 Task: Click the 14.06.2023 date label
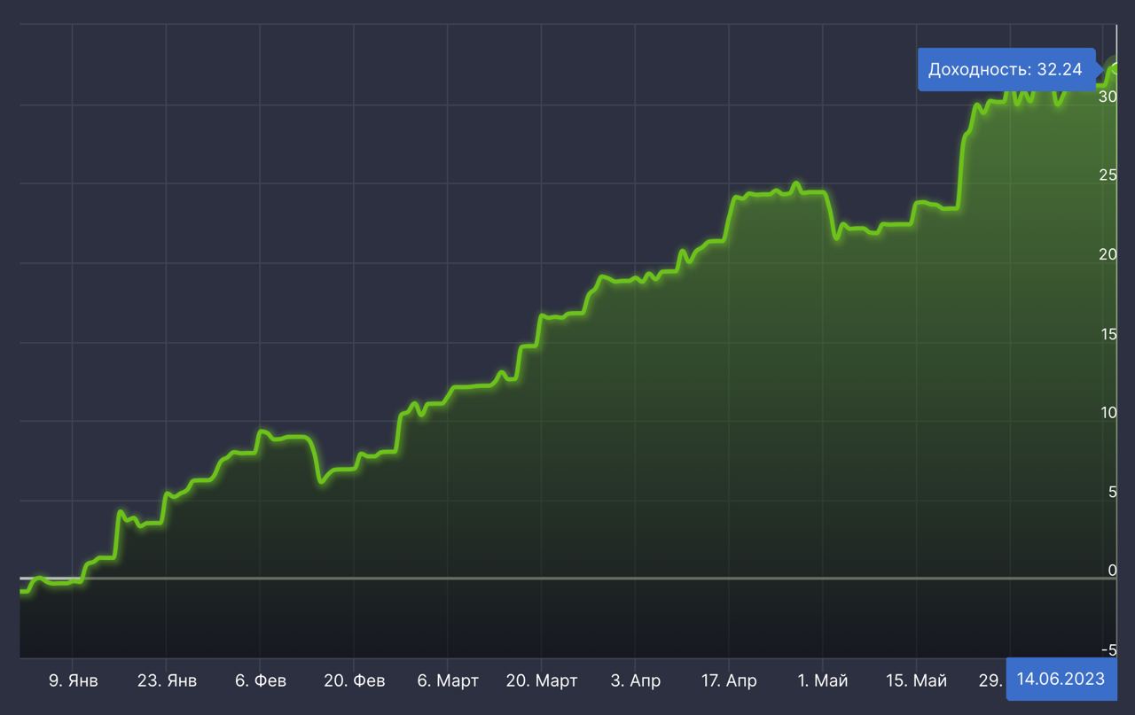point(1061,679)
